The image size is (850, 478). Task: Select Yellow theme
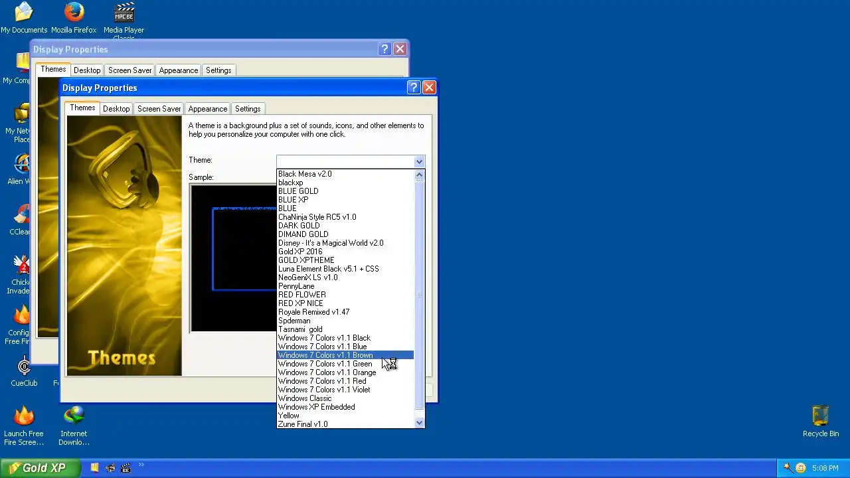point(345,416)
